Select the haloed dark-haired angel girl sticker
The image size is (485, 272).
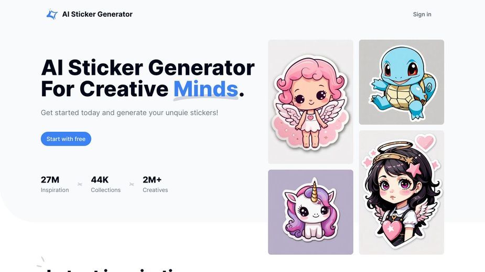(402, 192)
